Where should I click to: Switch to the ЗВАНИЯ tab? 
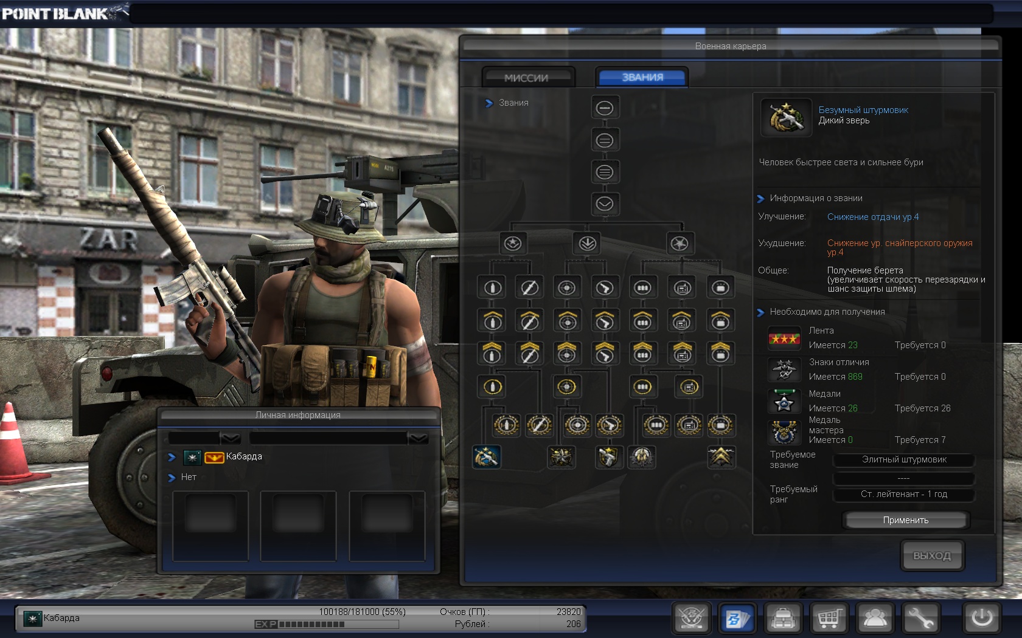pos(642,78)
